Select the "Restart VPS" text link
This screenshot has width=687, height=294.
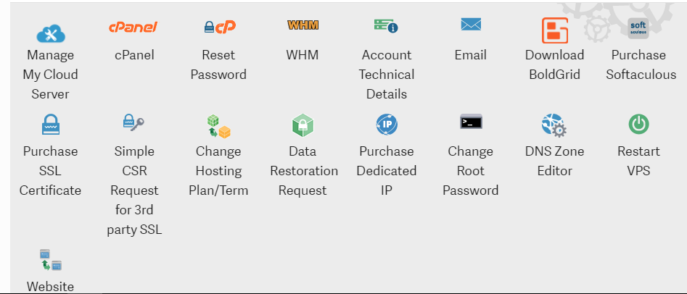(x=638, y=161)
